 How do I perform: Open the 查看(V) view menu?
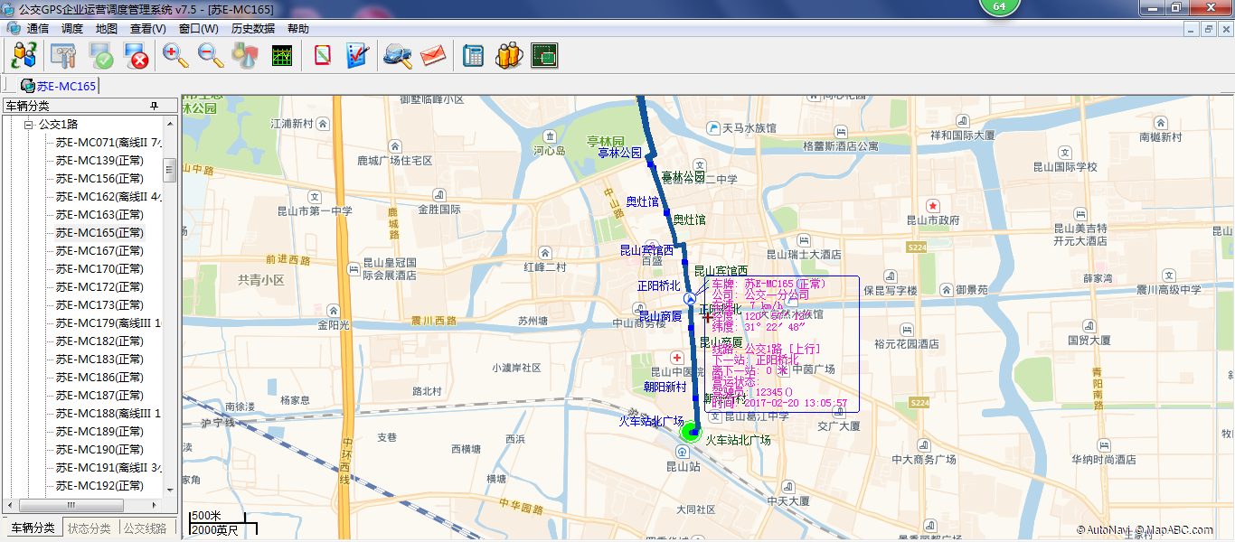[149, 28]
